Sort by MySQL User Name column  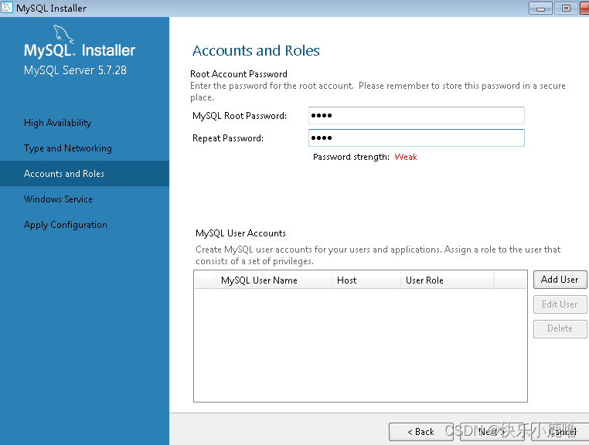coord(274,280)
